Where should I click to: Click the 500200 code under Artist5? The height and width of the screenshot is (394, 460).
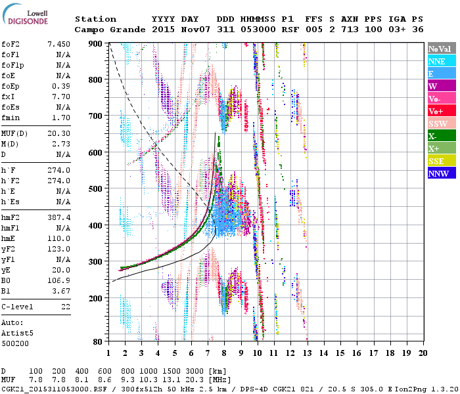click(x=15, y=343)
